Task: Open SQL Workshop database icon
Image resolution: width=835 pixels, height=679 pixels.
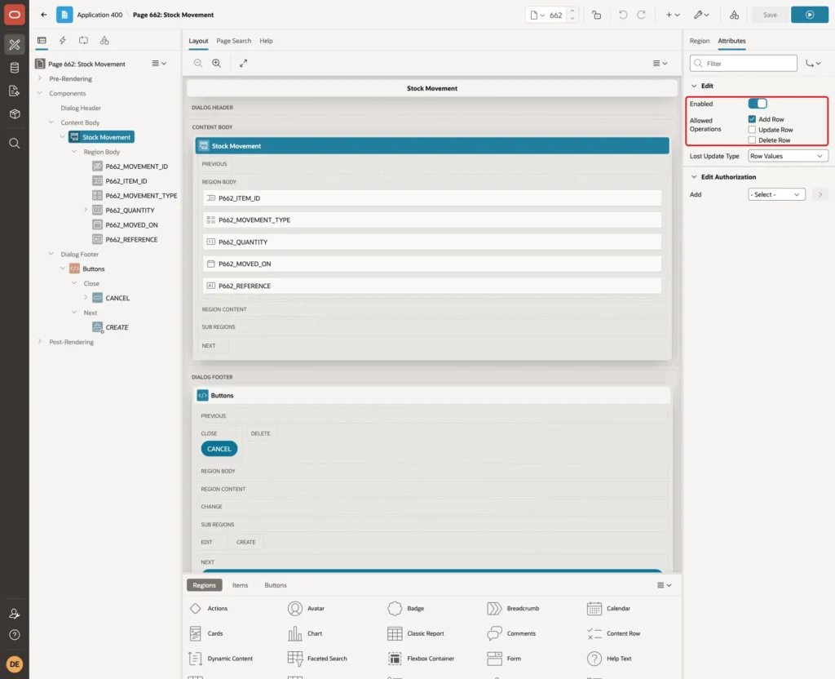Action: pyautogui.click(x=15, y=68)
